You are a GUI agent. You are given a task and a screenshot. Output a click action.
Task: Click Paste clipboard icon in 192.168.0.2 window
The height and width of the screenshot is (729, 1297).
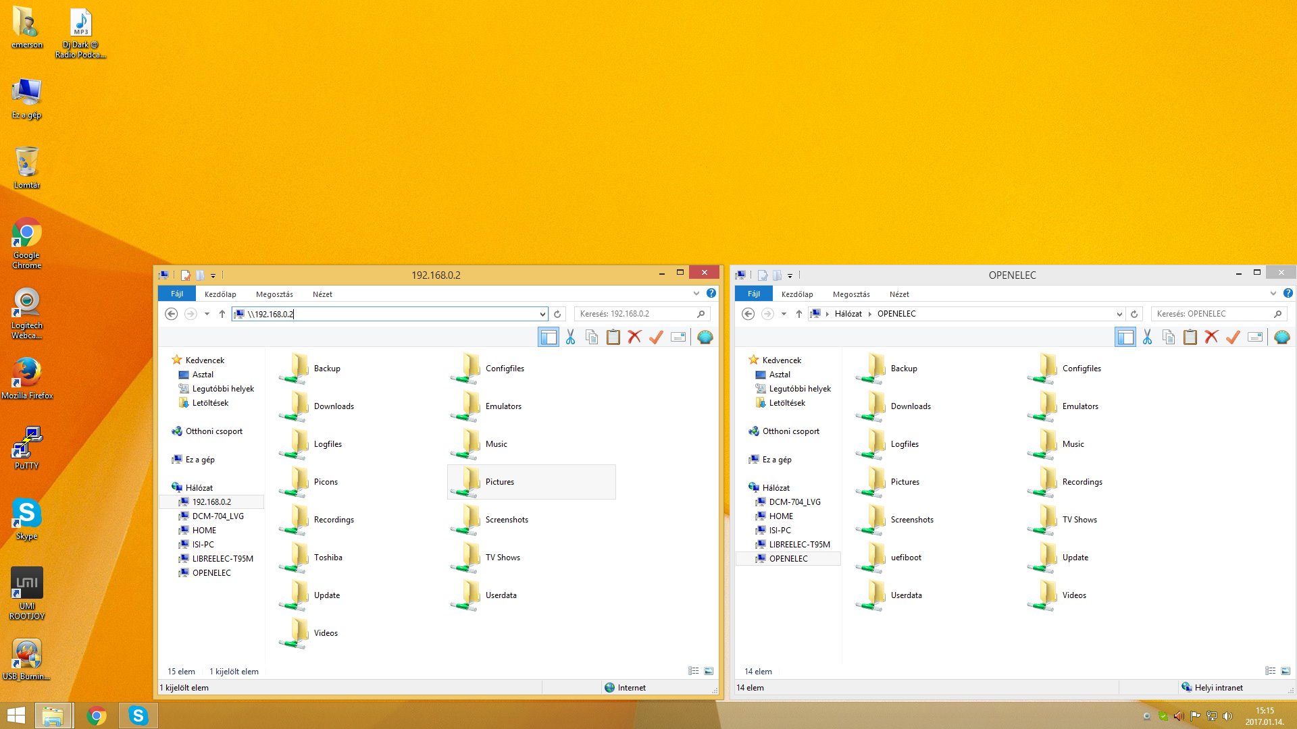(613, 337)
